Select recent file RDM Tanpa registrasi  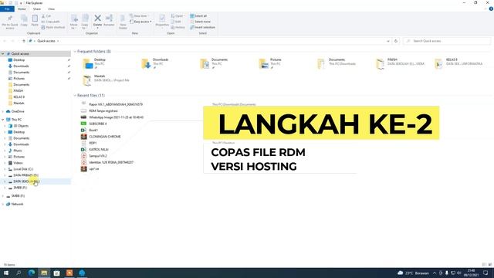103,111
